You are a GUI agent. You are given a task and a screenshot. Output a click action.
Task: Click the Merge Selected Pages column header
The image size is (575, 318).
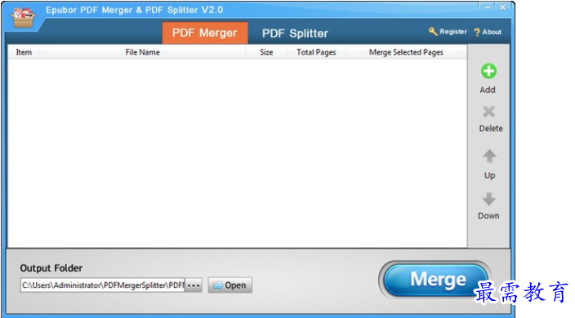click(406, 52)
